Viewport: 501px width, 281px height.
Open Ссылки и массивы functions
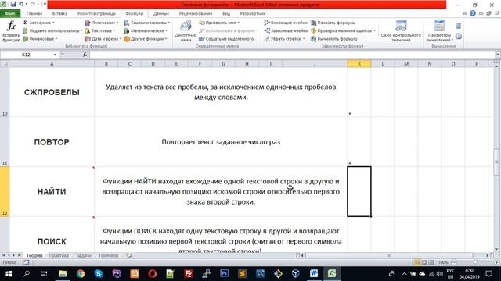(147, 23)
